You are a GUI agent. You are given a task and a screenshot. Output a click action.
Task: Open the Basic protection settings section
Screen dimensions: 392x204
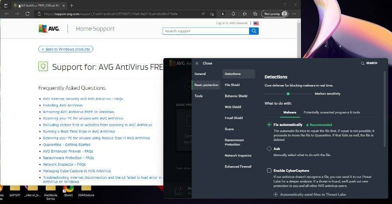[x=206, y=85]
